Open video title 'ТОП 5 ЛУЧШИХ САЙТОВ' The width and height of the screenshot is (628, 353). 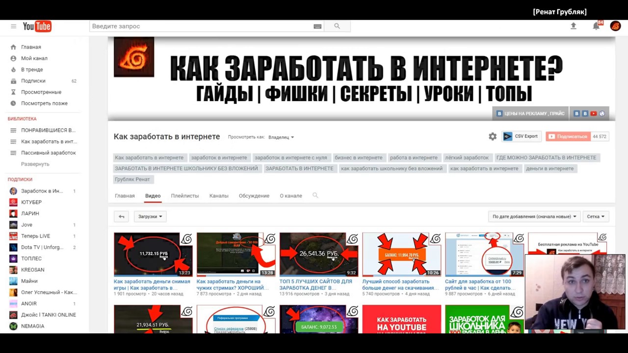pyautogui.click(x=316, y=285)
